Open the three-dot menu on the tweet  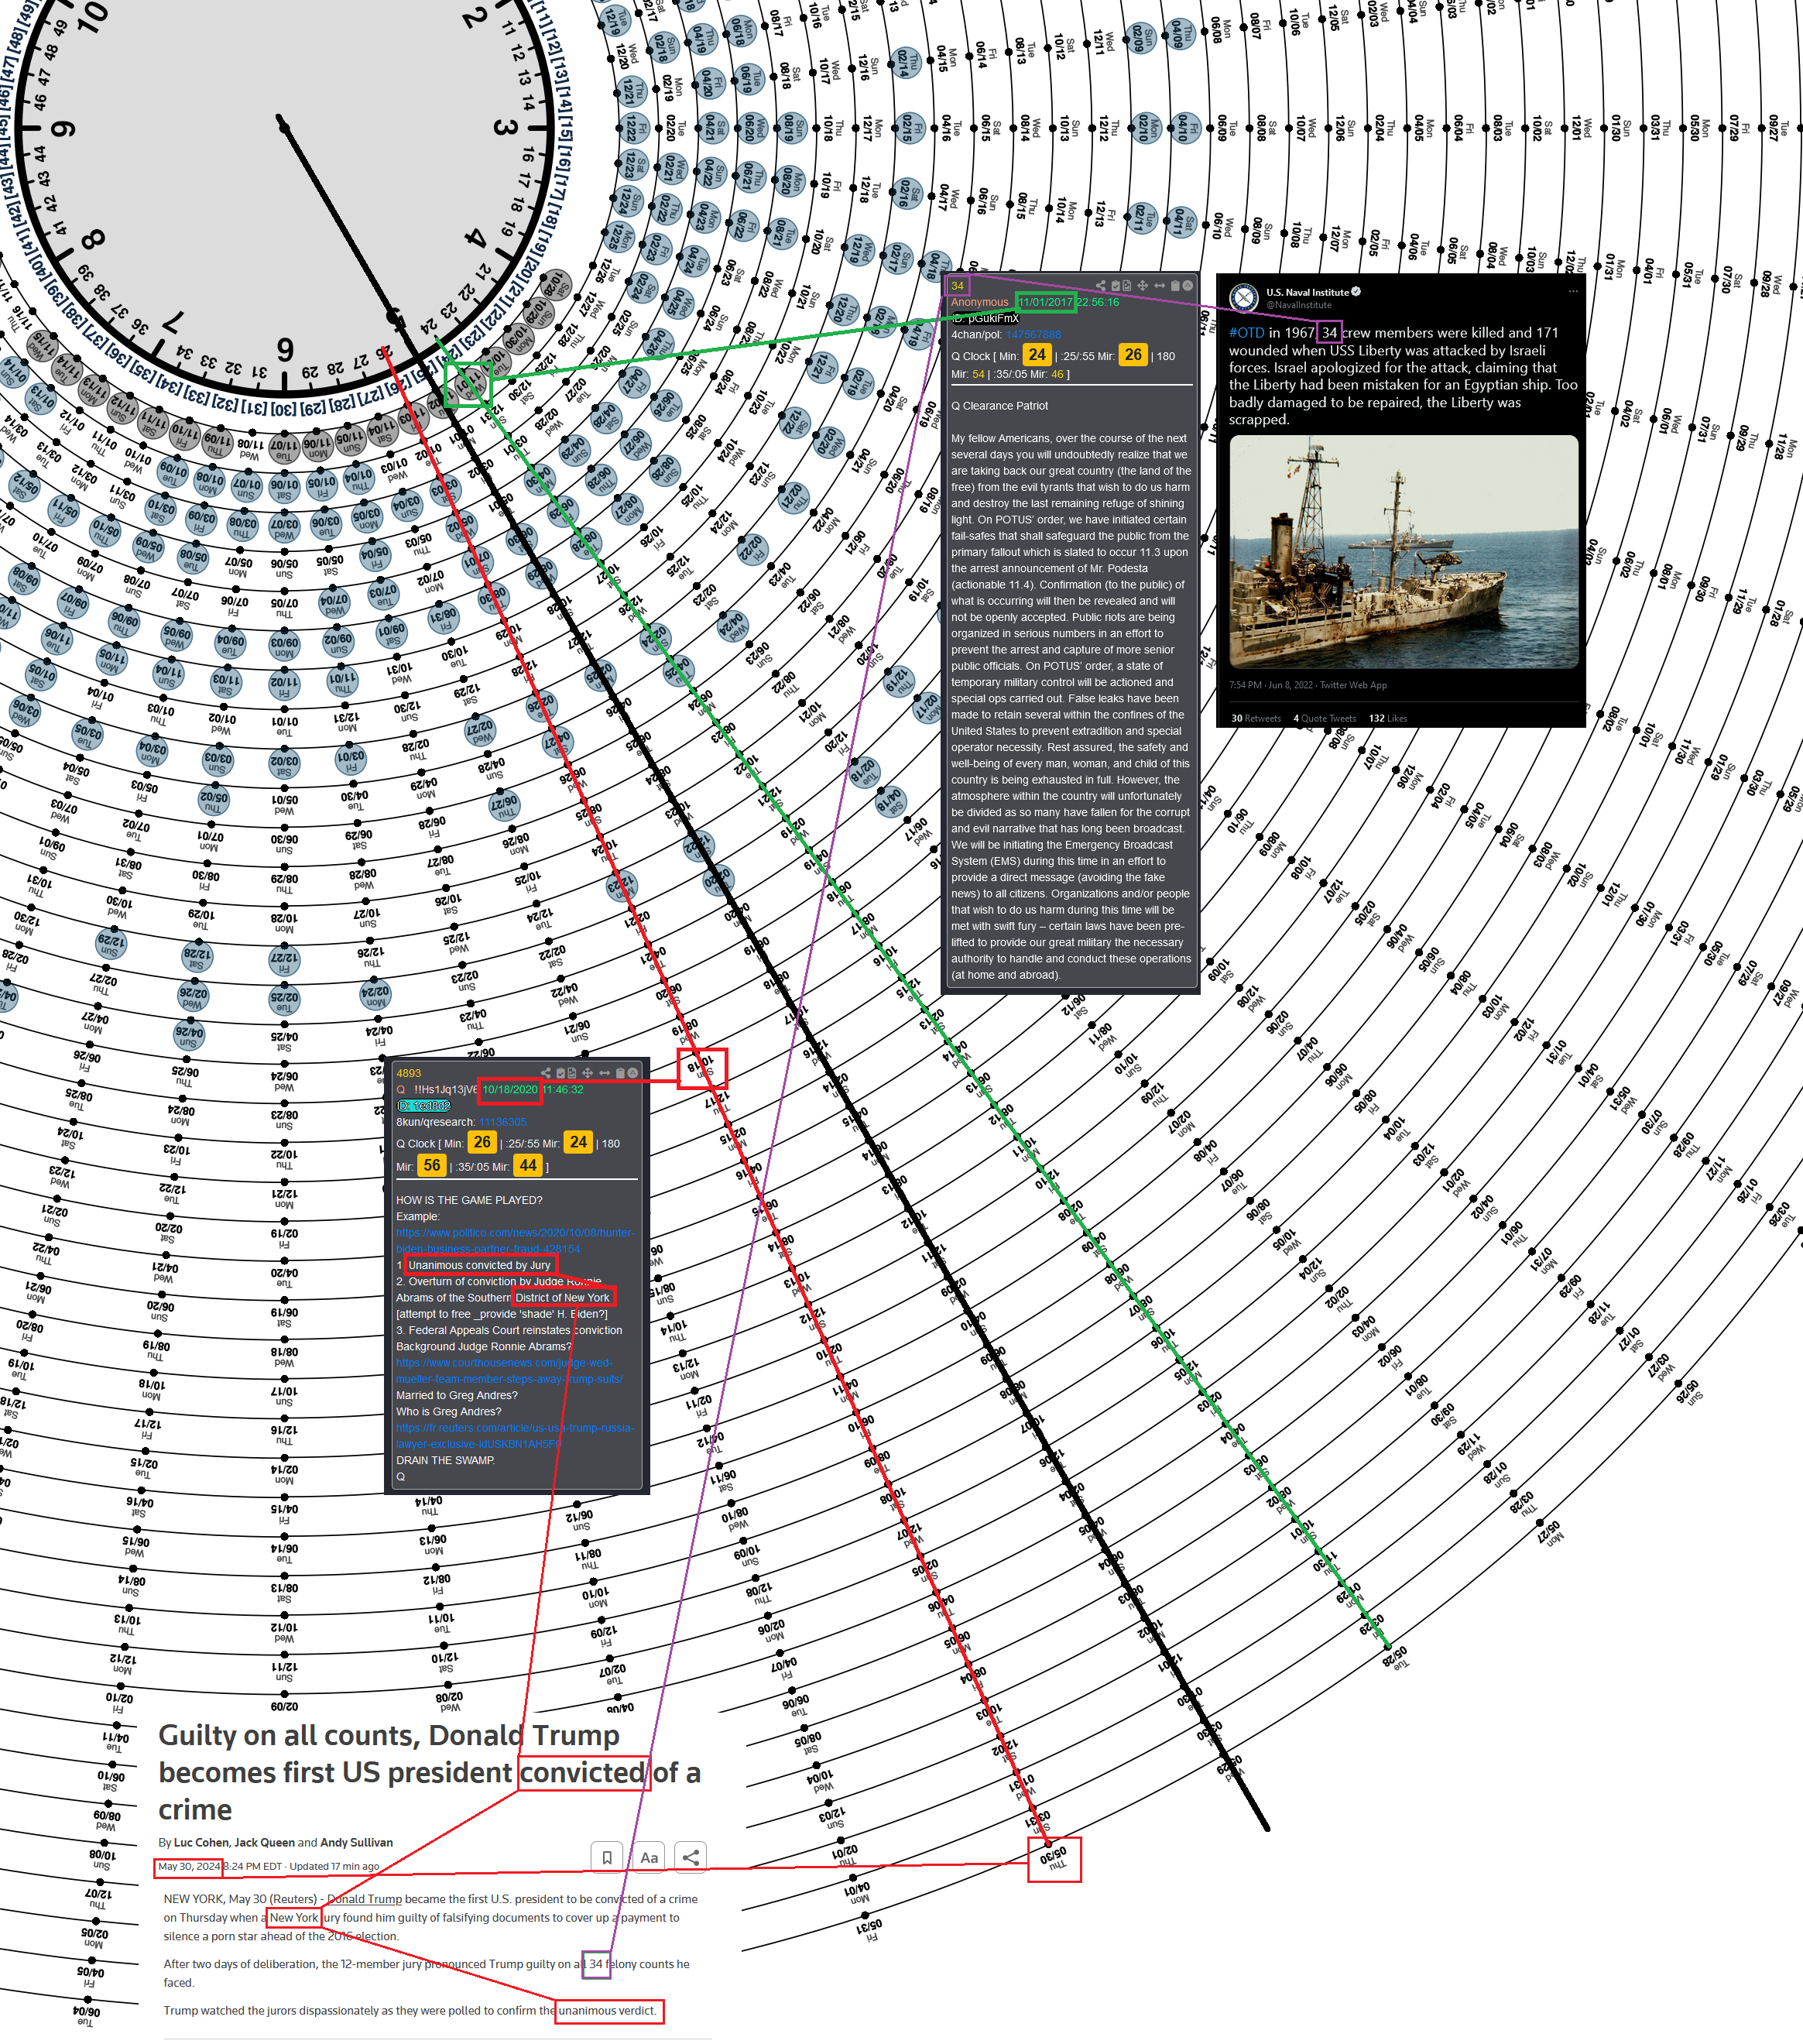(x=1573, y=291)
